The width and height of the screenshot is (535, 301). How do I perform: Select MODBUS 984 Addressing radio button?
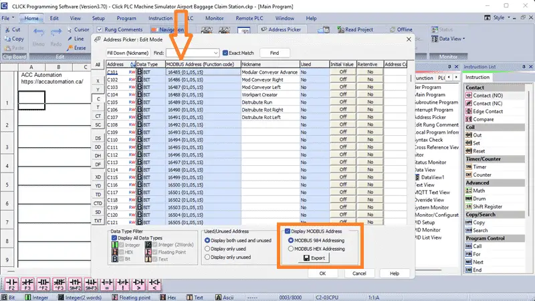point(291,240)
